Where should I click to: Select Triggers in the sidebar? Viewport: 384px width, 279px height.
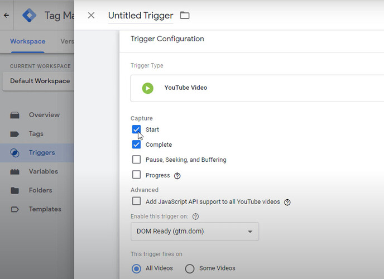(x=42, y=152)
